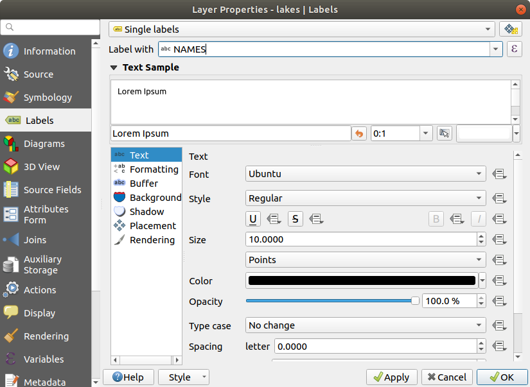The height and width of the screenshot is (387, 530).
Task: Toggle the strikethrough text style button
Action: [296, 219]
